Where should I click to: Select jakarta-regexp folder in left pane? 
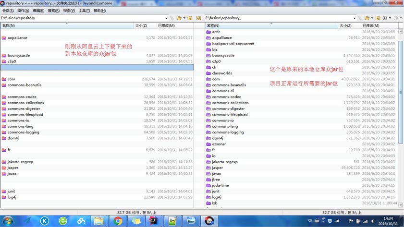click(x=20, y=162)
